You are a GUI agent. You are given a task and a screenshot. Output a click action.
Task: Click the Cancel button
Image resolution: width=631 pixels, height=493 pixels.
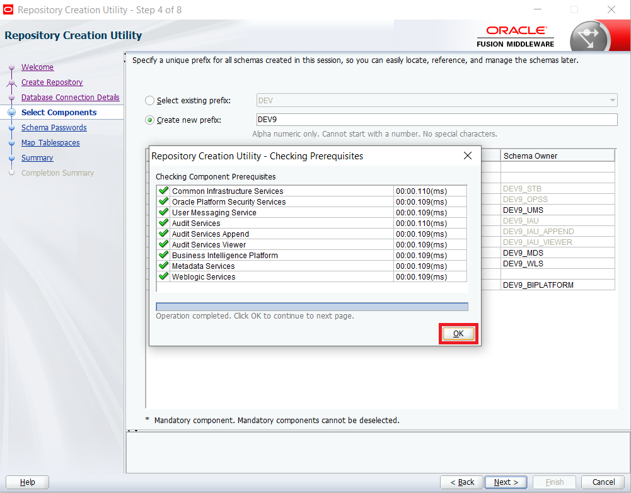[603, 482]
